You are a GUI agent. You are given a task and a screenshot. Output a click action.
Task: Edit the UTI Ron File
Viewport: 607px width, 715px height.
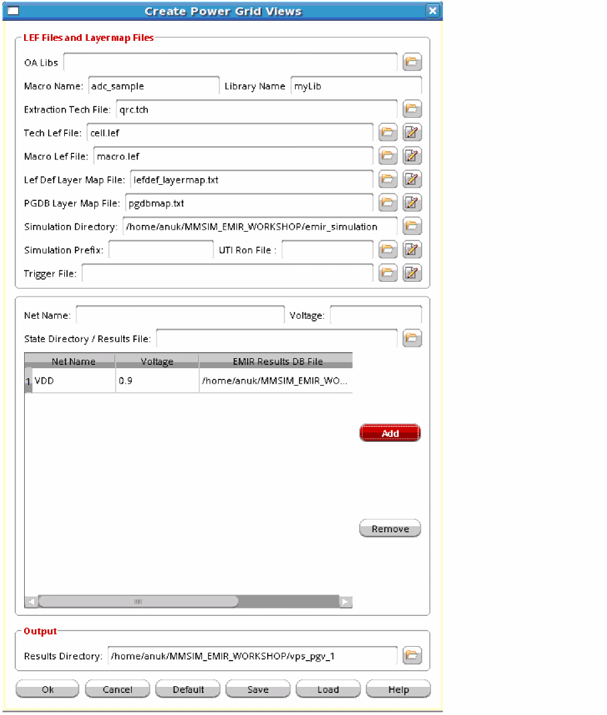point(412,250)
